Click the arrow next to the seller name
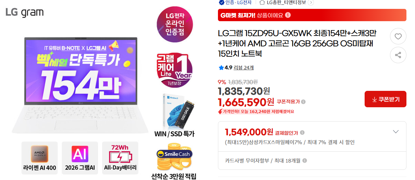The image size is (415, 180). pyautogui.click(x=311, y=2)
